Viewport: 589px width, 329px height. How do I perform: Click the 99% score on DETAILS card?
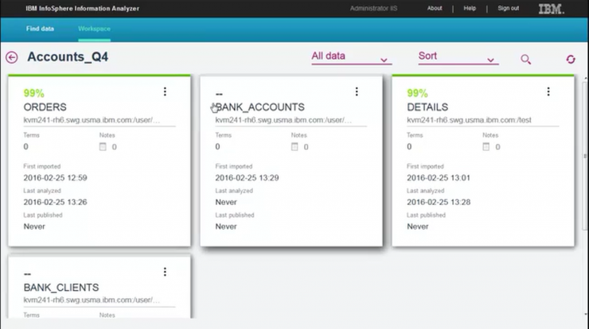[x=417, y=93]
